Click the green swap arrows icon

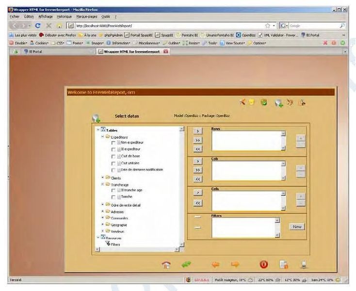[186, 263]
